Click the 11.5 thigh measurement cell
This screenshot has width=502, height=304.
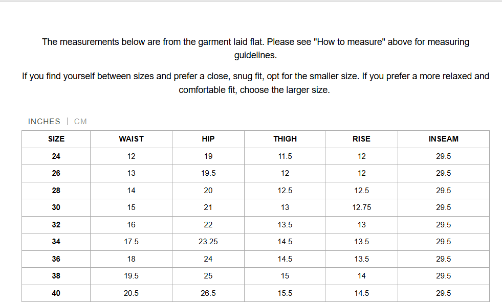pyautogui.click(x=285, y=156)
